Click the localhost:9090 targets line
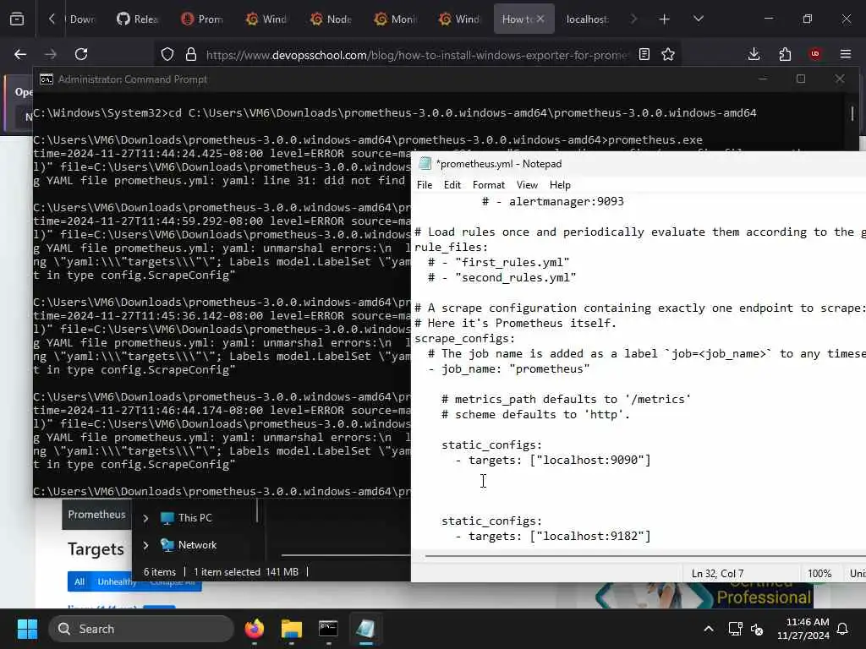 (x=553, y=460)
